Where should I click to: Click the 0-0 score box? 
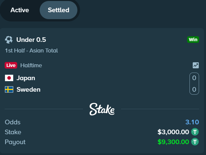(x=194, y=83)
